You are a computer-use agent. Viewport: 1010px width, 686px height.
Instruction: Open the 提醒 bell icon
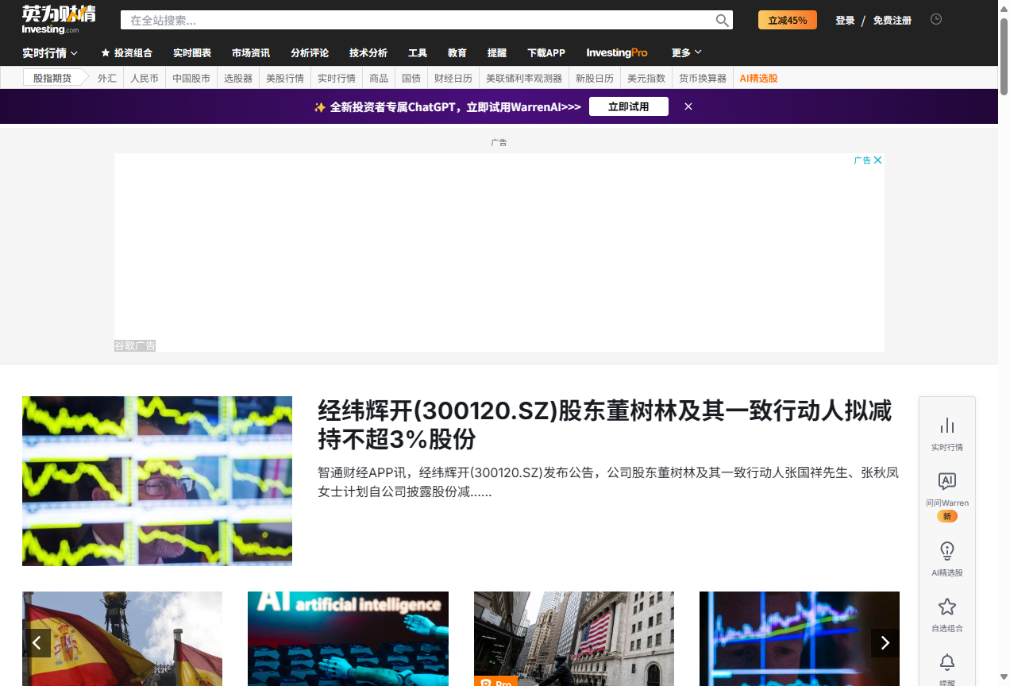946,662
